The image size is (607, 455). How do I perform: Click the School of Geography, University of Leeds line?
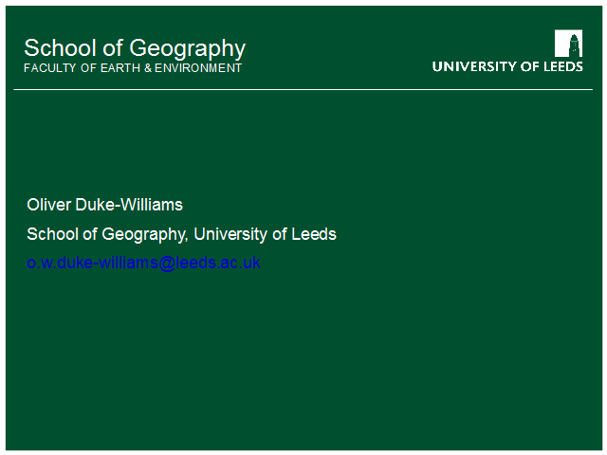click(181, 234)
